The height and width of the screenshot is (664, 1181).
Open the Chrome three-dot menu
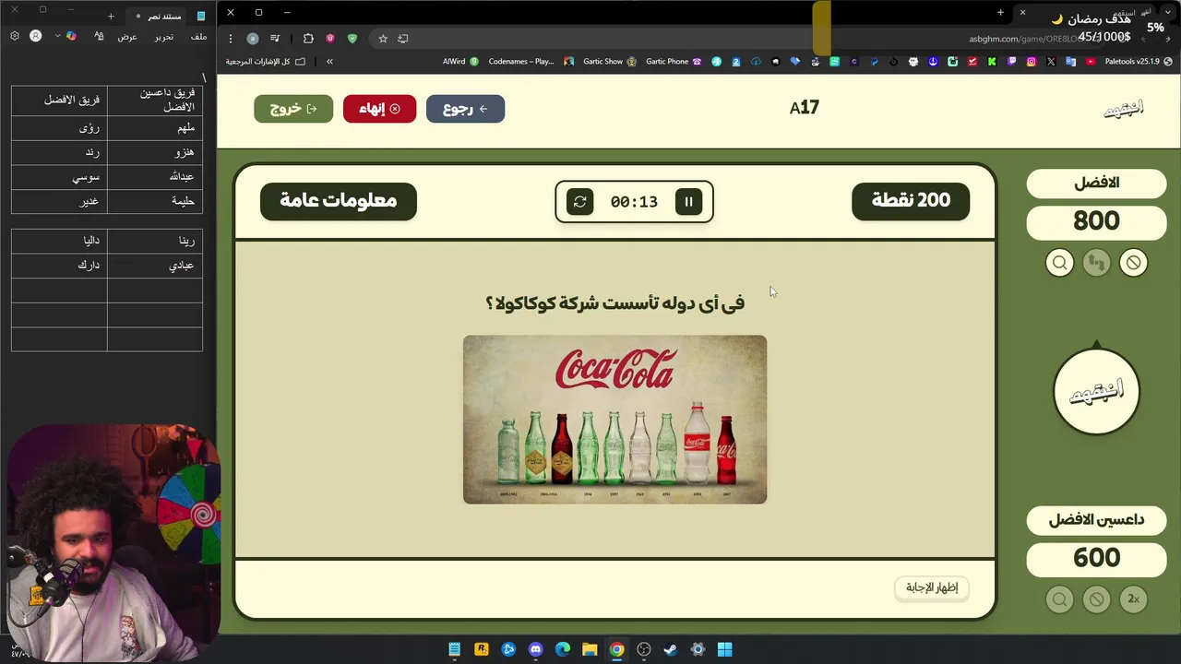tap(231, 39)
